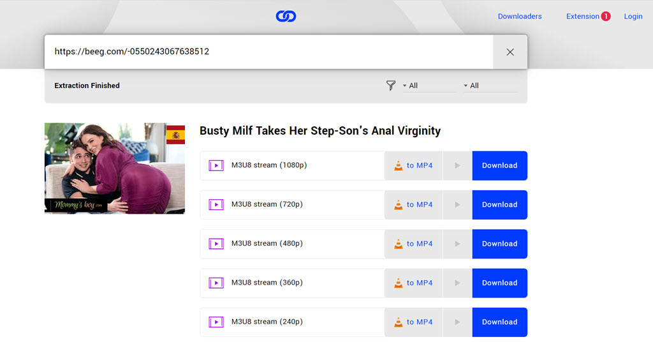The height and width of the screenshot is (344, 653).
Task: Download the 720p M3U8 stream
Action: point(500,205)
